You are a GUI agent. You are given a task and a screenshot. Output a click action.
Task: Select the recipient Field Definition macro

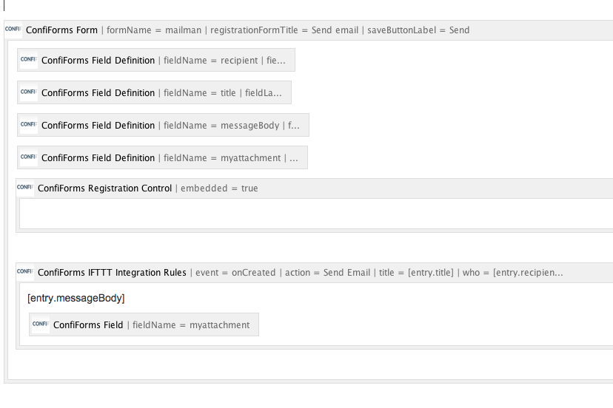(156, 60)
